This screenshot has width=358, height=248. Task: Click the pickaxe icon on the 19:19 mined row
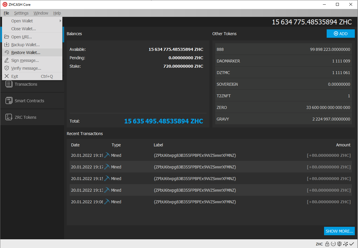pos(107,155)
